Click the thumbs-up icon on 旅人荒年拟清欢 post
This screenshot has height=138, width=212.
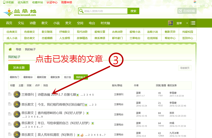(82, 135)
